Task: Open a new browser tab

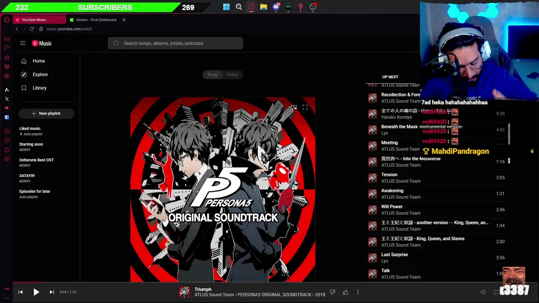Action: click(124, 20)
